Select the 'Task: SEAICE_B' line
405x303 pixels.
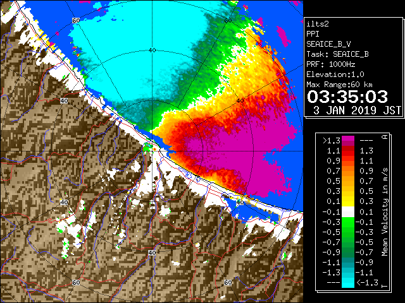point(337,54)
